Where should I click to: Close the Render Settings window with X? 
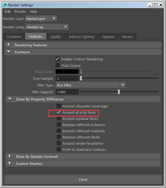click(161, 5)
